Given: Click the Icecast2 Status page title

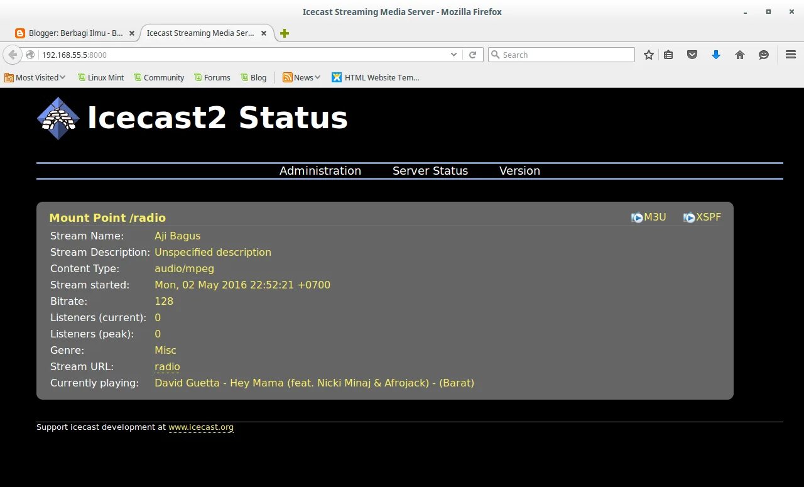Looking at the screenshot, I should coord(217,118).
